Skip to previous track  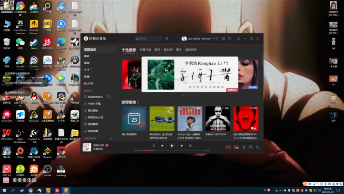162,146
